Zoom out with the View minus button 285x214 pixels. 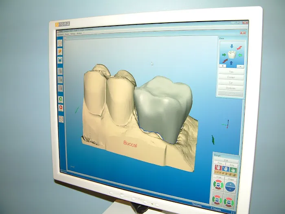(x=240, y=66)
